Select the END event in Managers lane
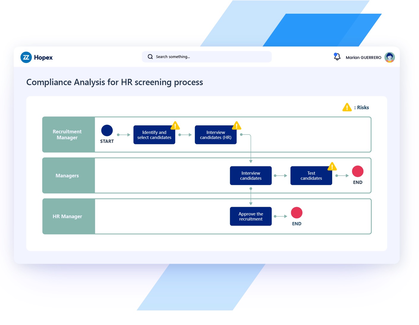Viewport: 419px width, 325px height. [357, 171]
